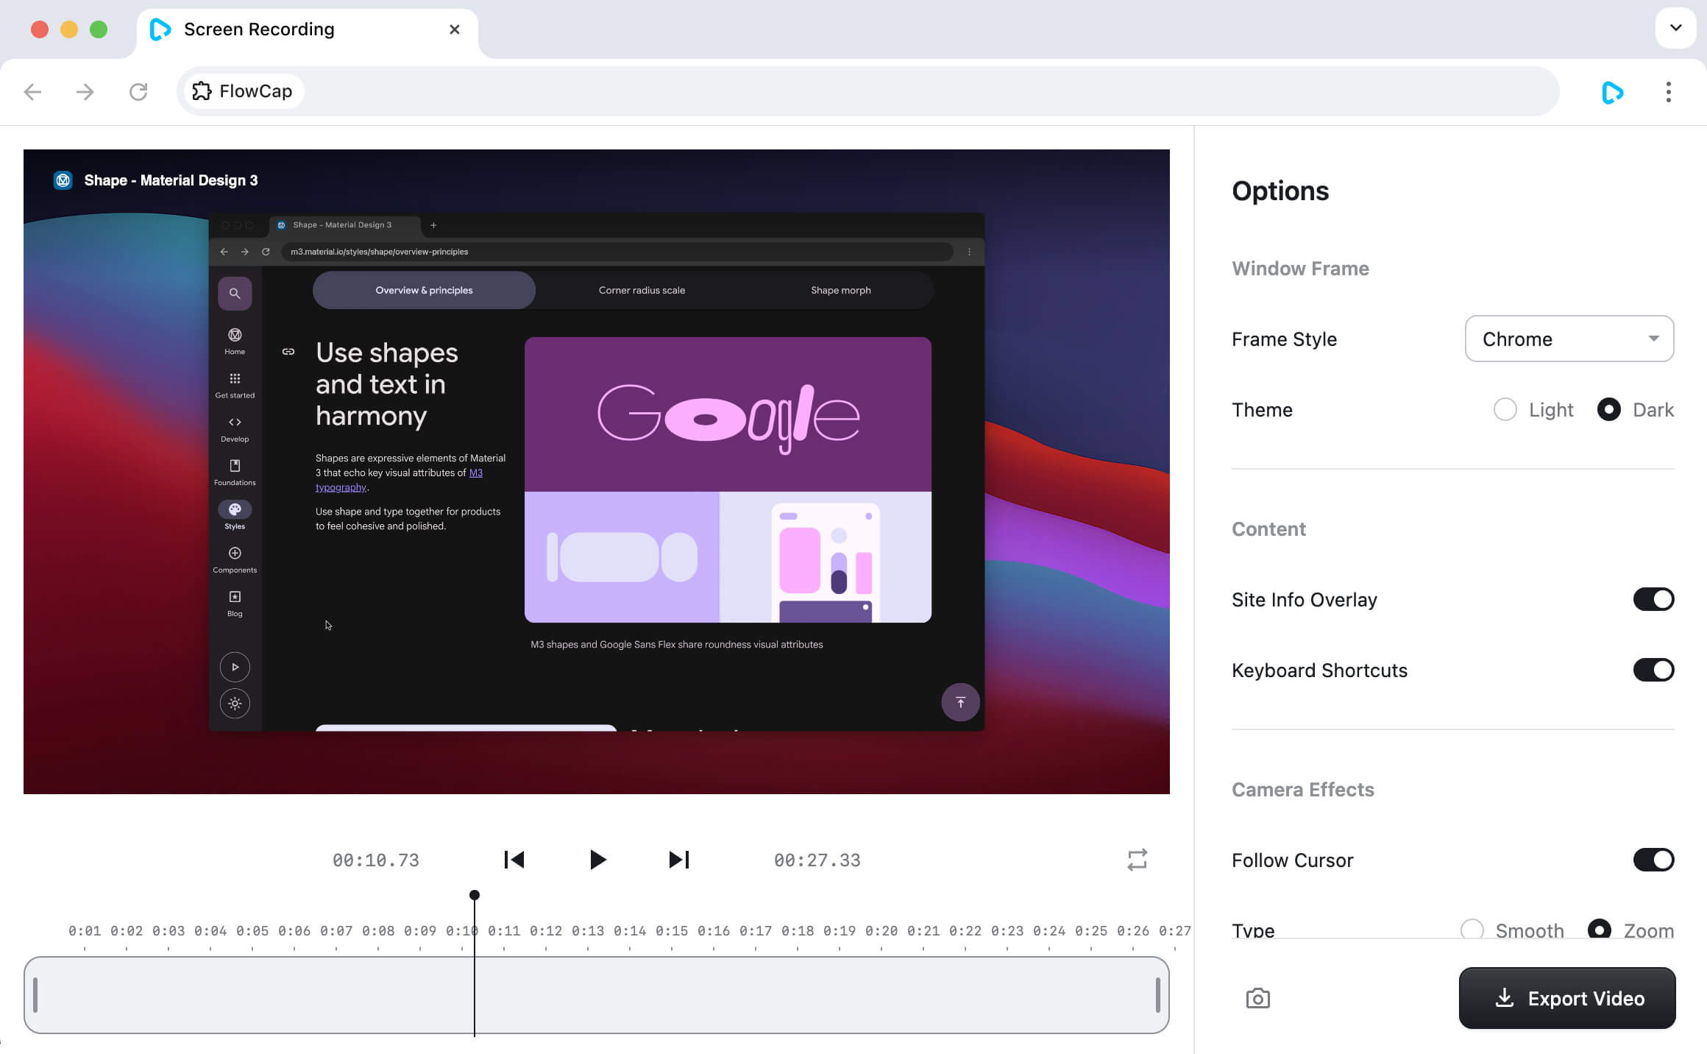Click the puzzle-piece extension icon beside FlowCap
Image resolution: width=1707 pixels, height=1054 pixels.
click(x=202, y=91)
